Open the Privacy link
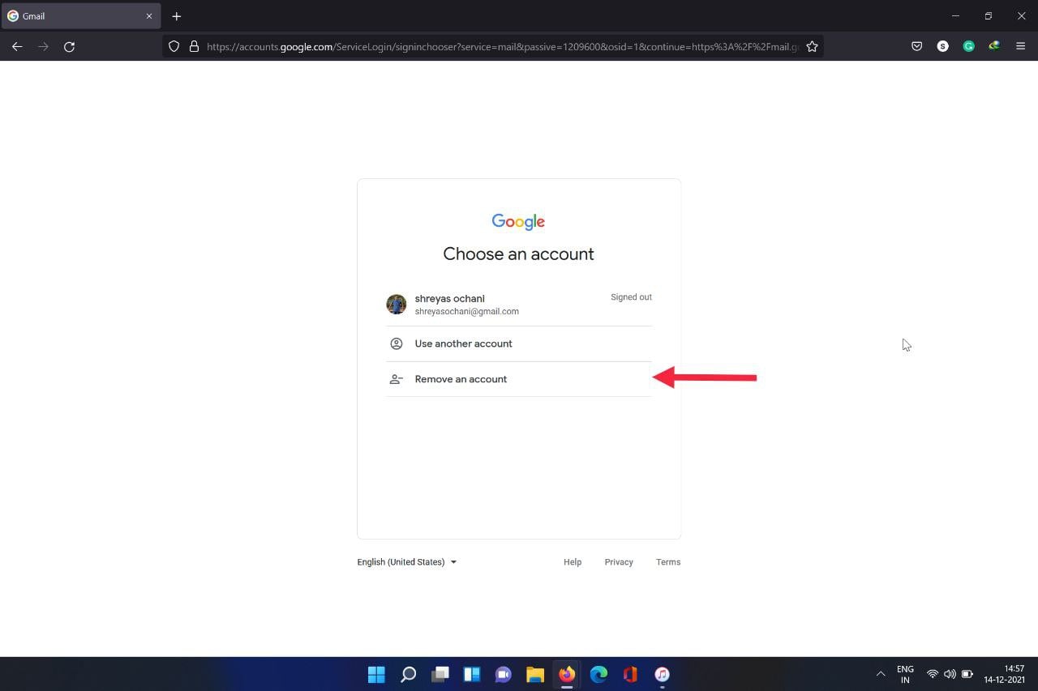The width and height of the screenshot is (1038, 691). click(x=619, y=562)
